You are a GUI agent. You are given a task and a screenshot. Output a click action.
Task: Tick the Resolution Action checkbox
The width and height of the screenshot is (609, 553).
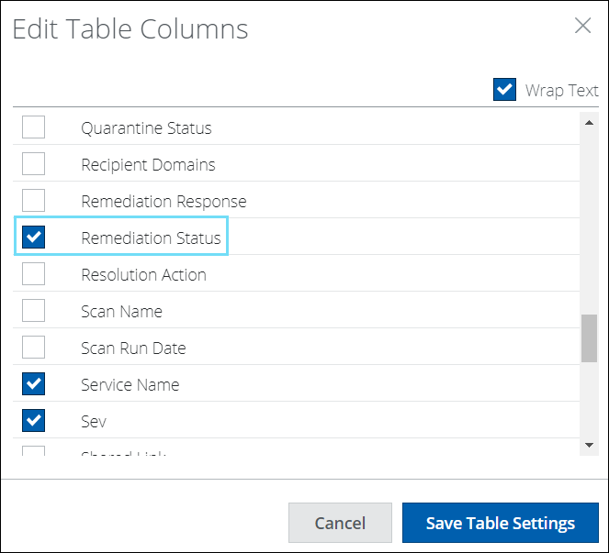click(x=34, y=274)
